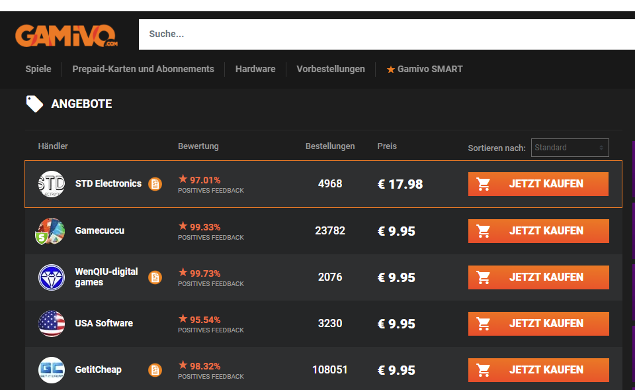The height and width of the screenshot is (390, 635).
Task: Click the USA Software flag avatar
Action: pos(52,324)
